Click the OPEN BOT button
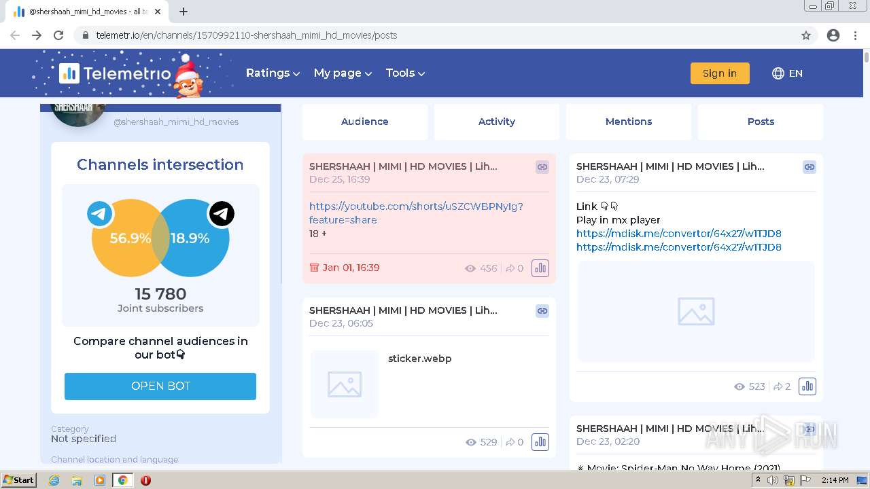 click(160, 386)
